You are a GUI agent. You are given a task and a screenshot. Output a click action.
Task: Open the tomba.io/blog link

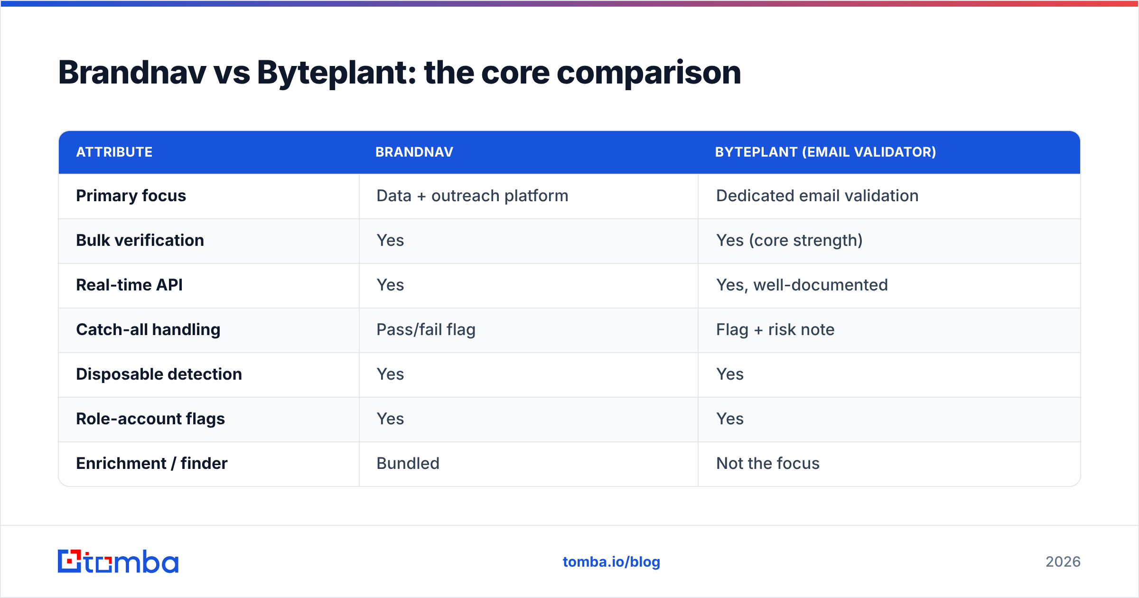pyautogui.click(x=611, y=562)
